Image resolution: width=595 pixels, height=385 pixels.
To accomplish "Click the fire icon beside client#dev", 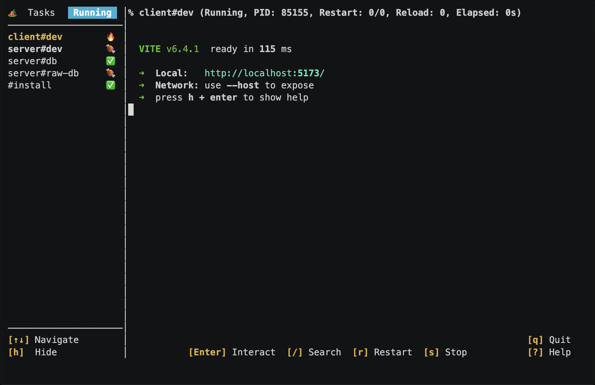I will [x=111, y=37].
